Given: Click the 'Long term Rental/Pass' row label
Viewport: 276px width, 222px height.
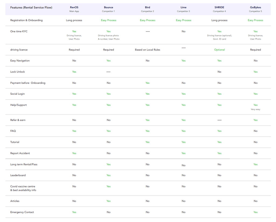Looking at the screenshot, I should click(24, 164).
